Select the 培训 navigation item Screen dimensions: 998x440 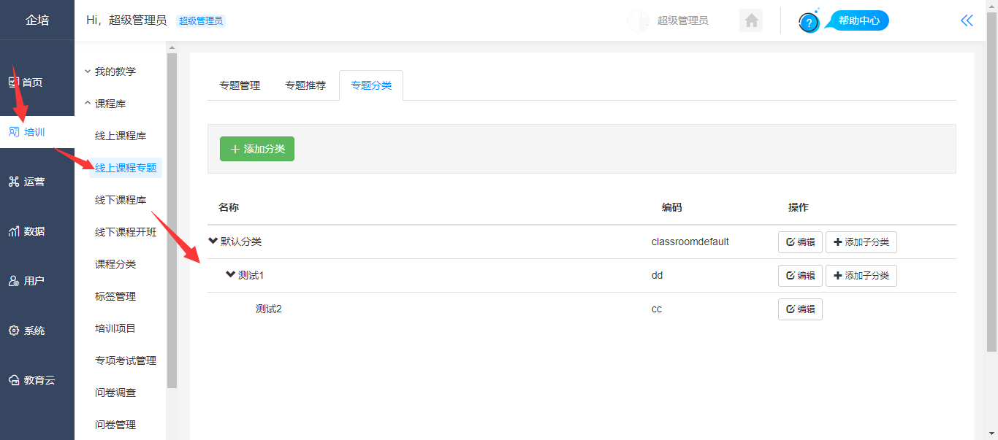click(37, 132)
